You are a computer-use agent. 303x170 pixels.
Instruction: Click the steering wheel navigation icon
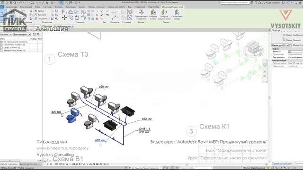coord(265,65)
